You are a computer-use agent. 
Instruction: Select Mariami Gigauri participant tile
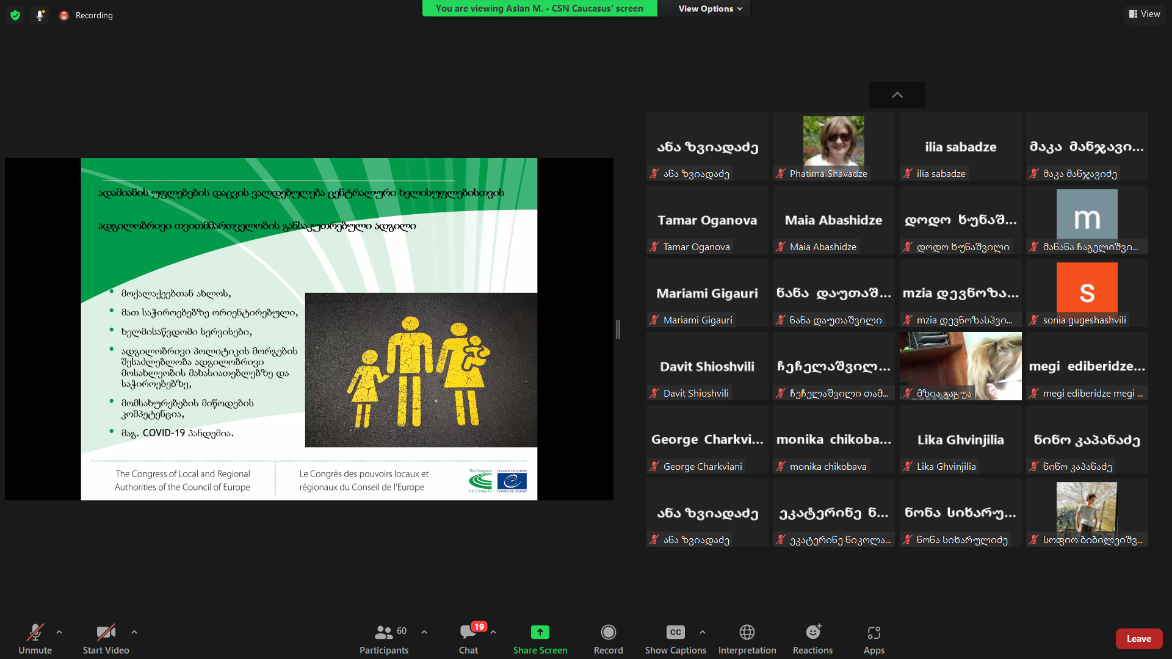coord(707,293)
